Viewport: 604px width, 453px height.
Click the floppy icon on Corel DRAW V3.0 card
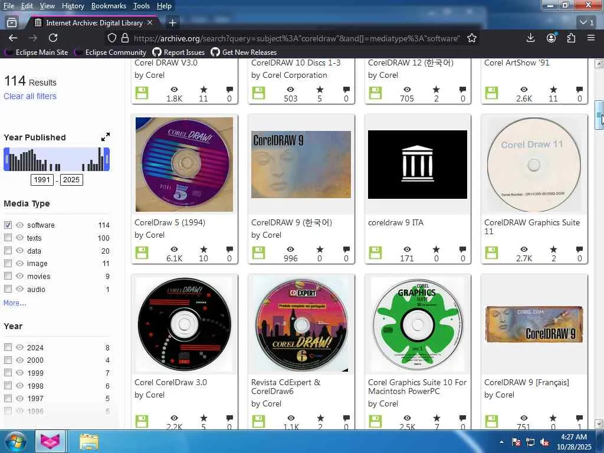point(142,93)
